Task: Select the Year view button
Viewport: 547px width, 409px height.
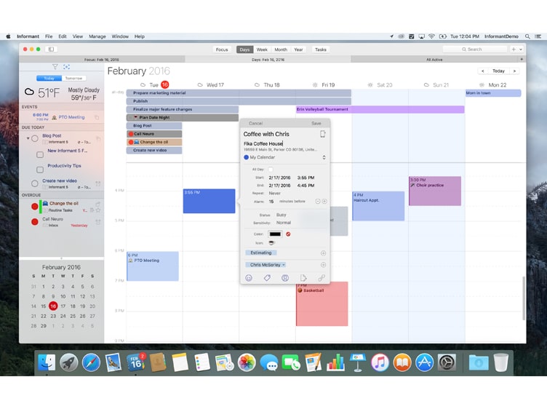Action: 298,49
